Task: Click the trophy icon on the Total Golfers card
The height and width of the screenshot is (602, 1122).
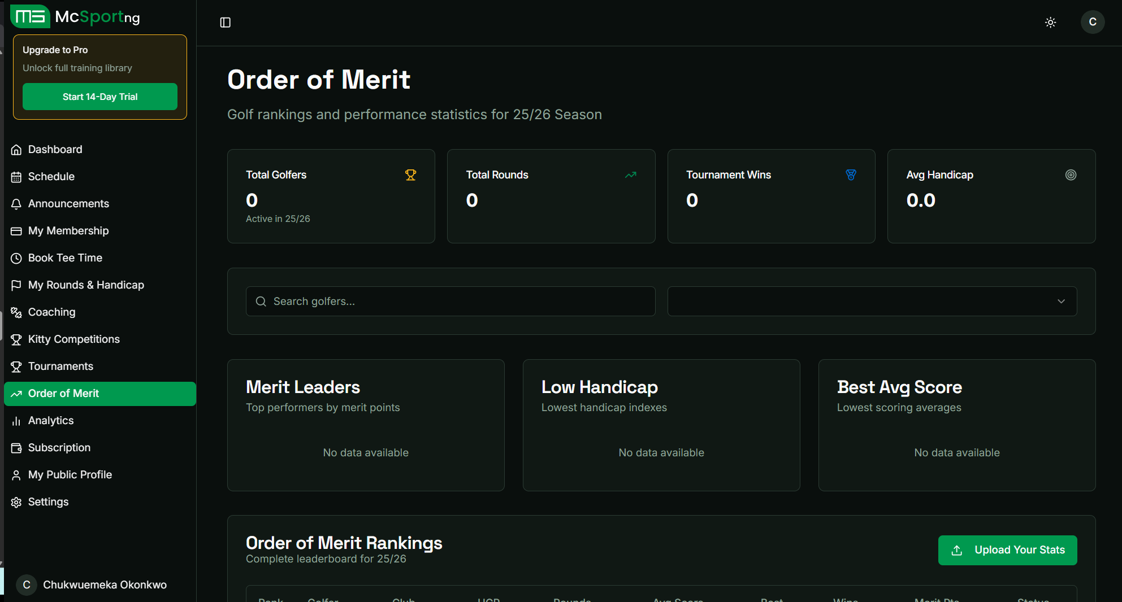Action: tap(410, 175)
